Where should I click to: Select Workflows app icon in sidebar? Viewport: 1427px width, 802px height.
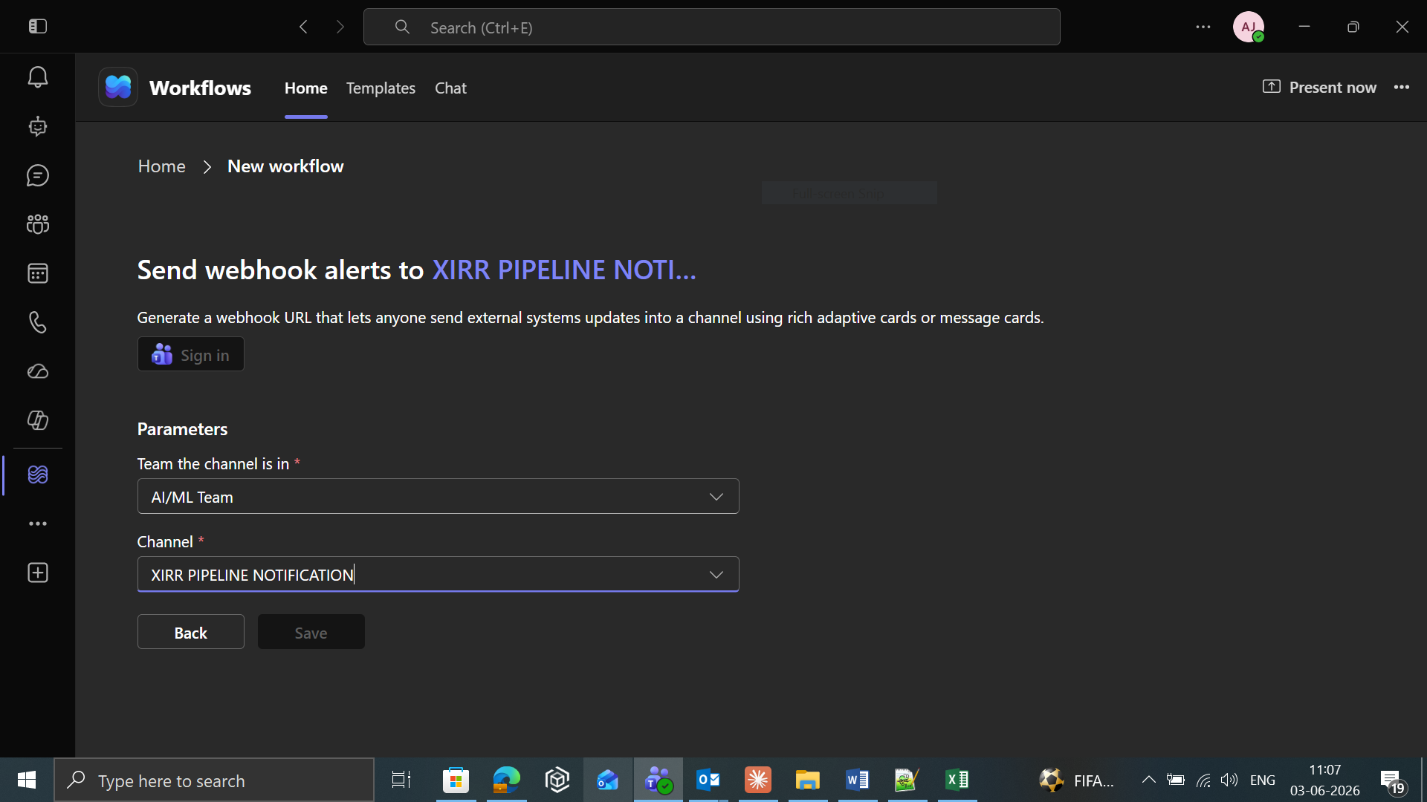coord(38,475)
